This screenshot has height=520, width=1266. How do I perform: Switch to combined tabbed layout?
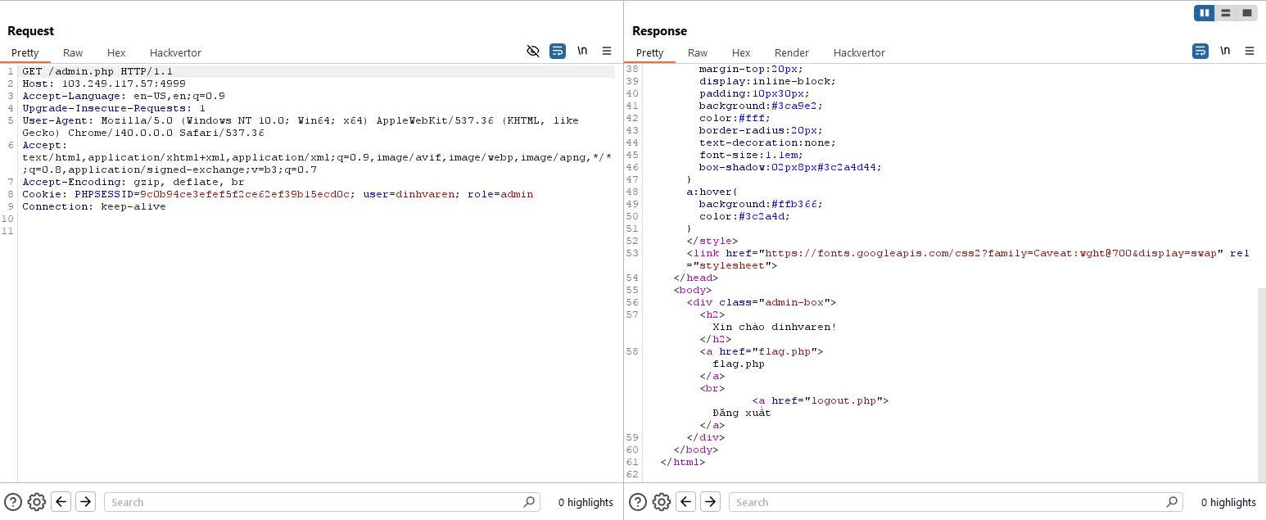(1247, 13)
